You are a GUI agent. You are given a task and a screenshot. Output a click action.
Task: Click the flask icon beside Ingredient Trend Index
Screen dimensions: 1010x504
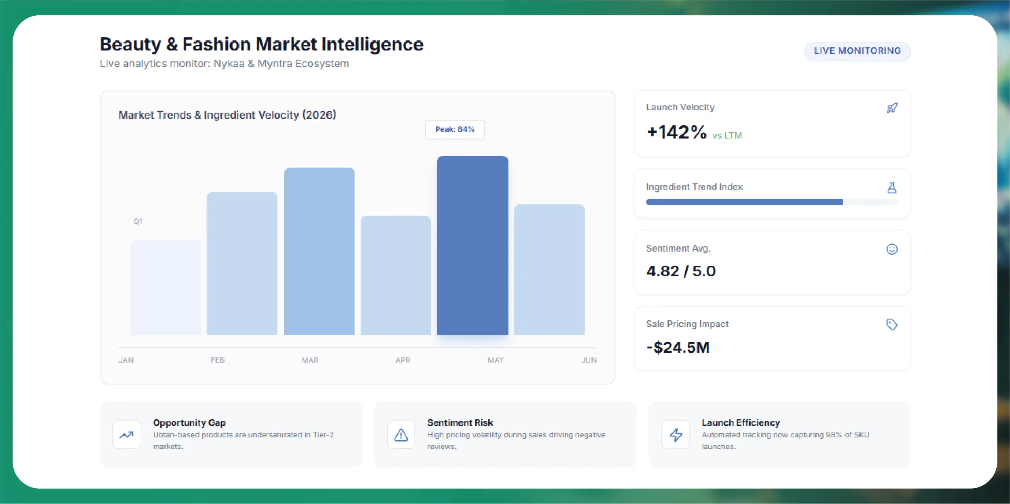892,187
